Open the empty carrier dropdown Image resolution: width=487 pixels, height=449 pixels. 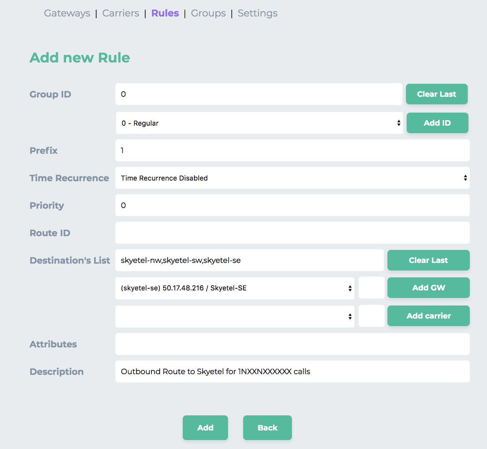pos(235,316)
